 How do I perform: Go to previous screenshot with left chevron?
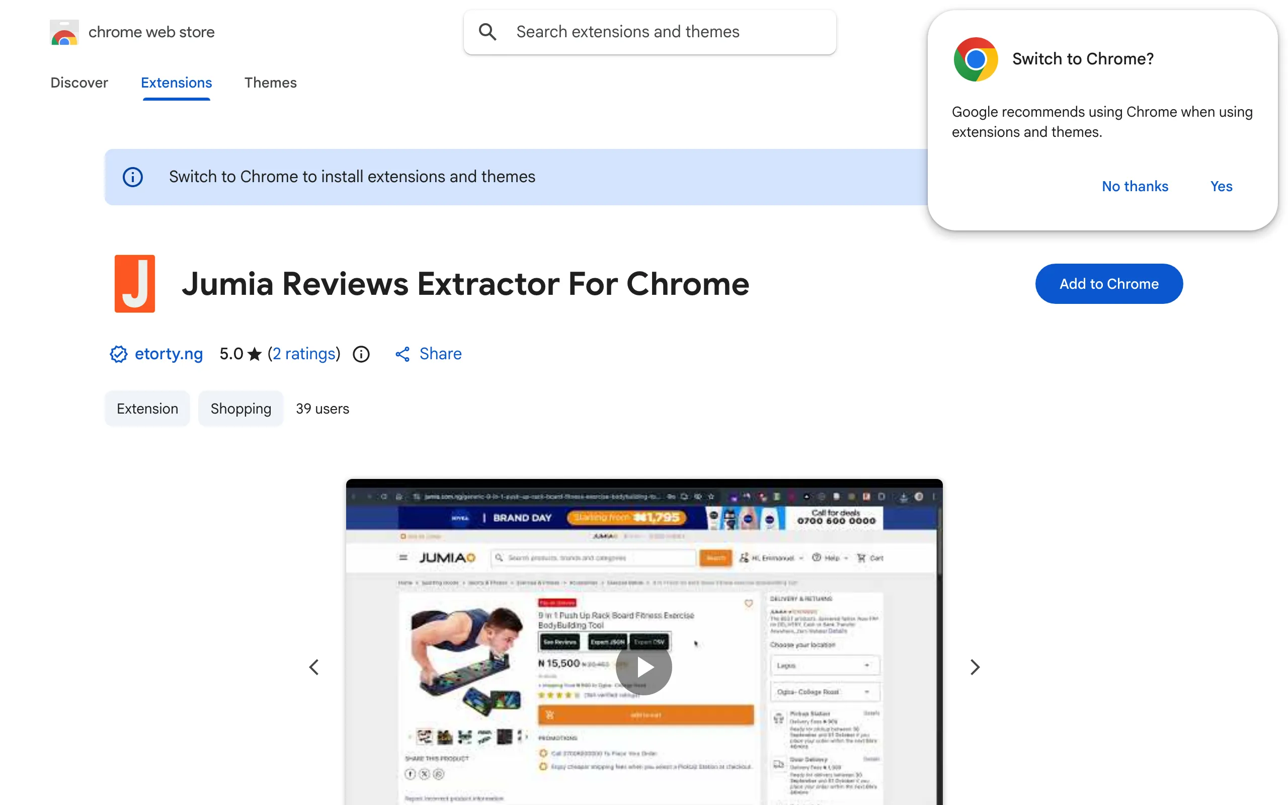[314, 667]
